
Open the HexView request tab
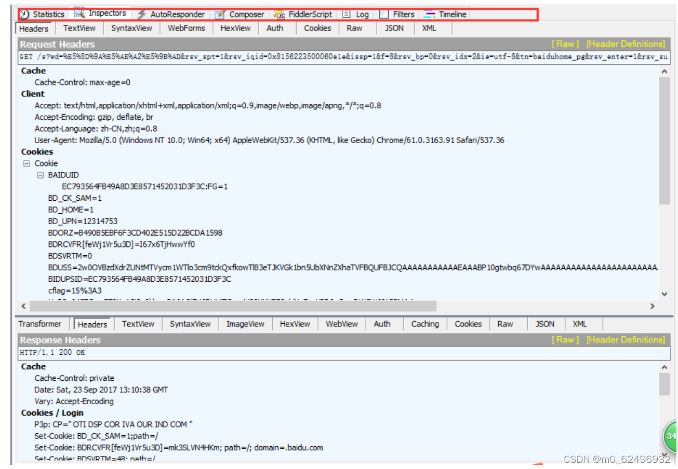coord(235,28)
